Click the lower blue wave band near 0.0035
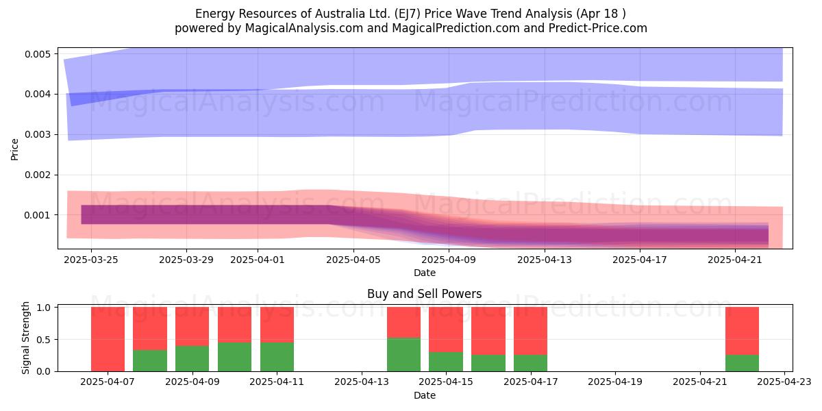822x411 pixels. pyautogui.click(x=425, y=112)
